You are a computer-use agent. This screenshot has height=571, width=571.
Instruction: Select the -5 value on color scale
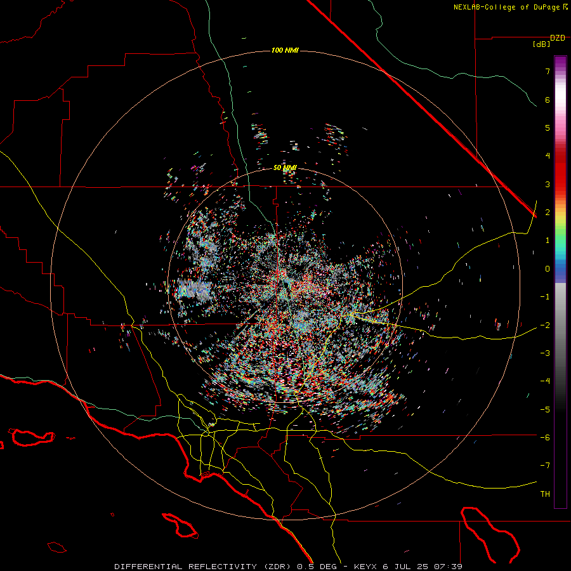(x=545, y=410)
